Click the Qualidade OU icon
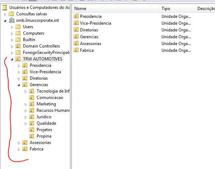 [x=32, y=123]
